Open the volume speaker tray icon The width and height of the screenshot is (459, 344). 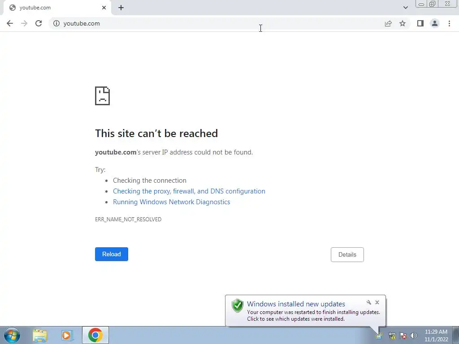click(414, 335)
